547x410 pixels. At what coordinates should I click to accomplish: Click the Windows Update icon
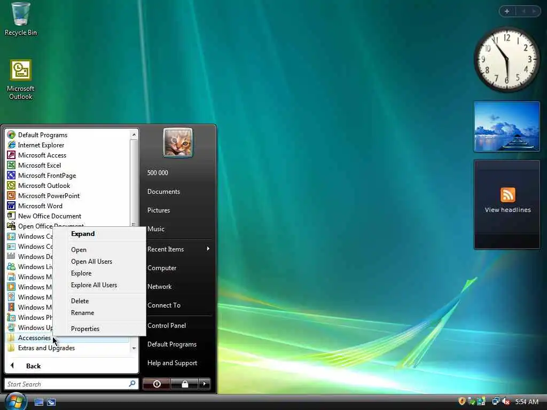pyautogui.click(x=11, y=327)
